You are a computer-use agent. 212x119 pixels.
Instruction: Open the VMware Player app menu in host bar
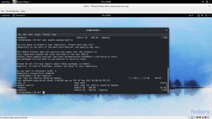pyautogui.click(x=22, y=2)
